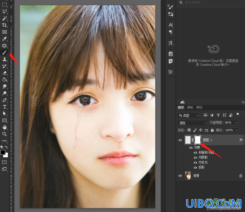Toggle 内发光 effect visibility
The height and width of the screenshot is (212, 245).
coord(195,163)
